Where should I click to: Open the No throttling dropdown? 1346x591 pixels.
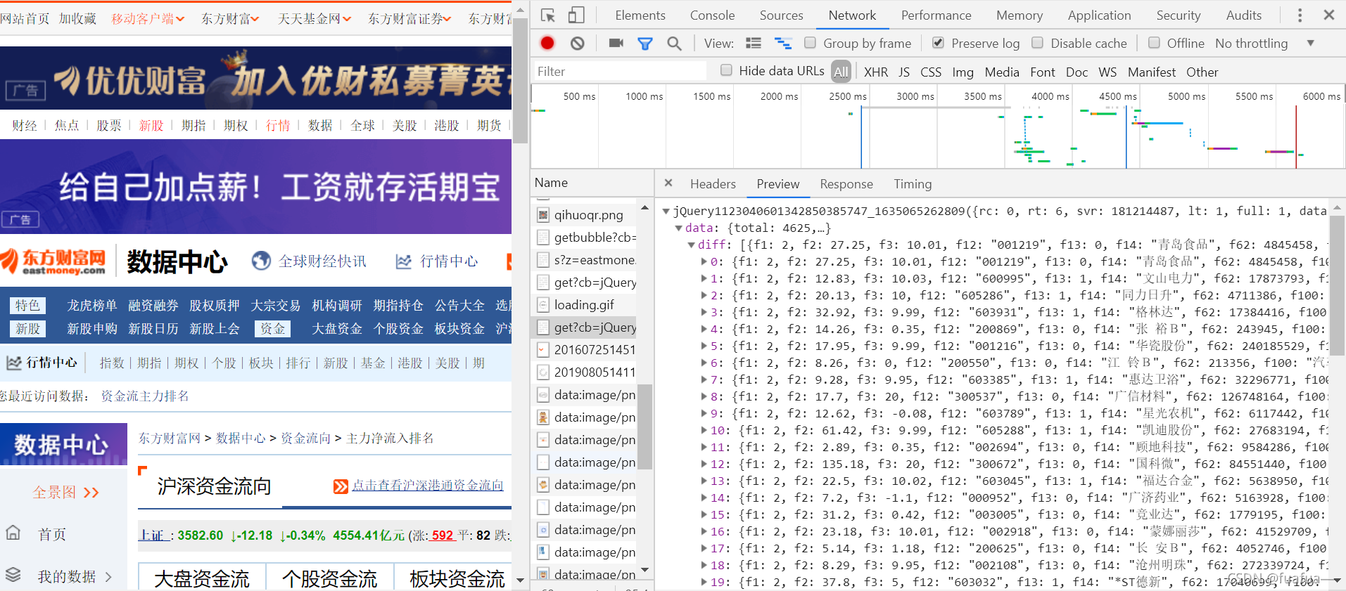(x=1265, y=43)
